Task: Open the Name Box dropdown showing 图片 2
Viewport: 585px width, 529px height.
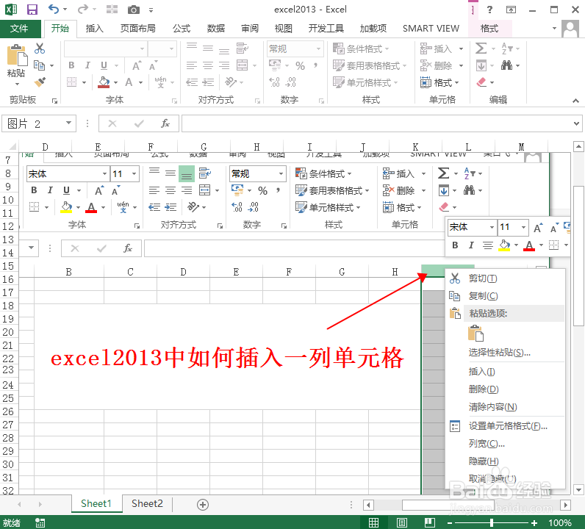Action: click(x=68, y=123)
